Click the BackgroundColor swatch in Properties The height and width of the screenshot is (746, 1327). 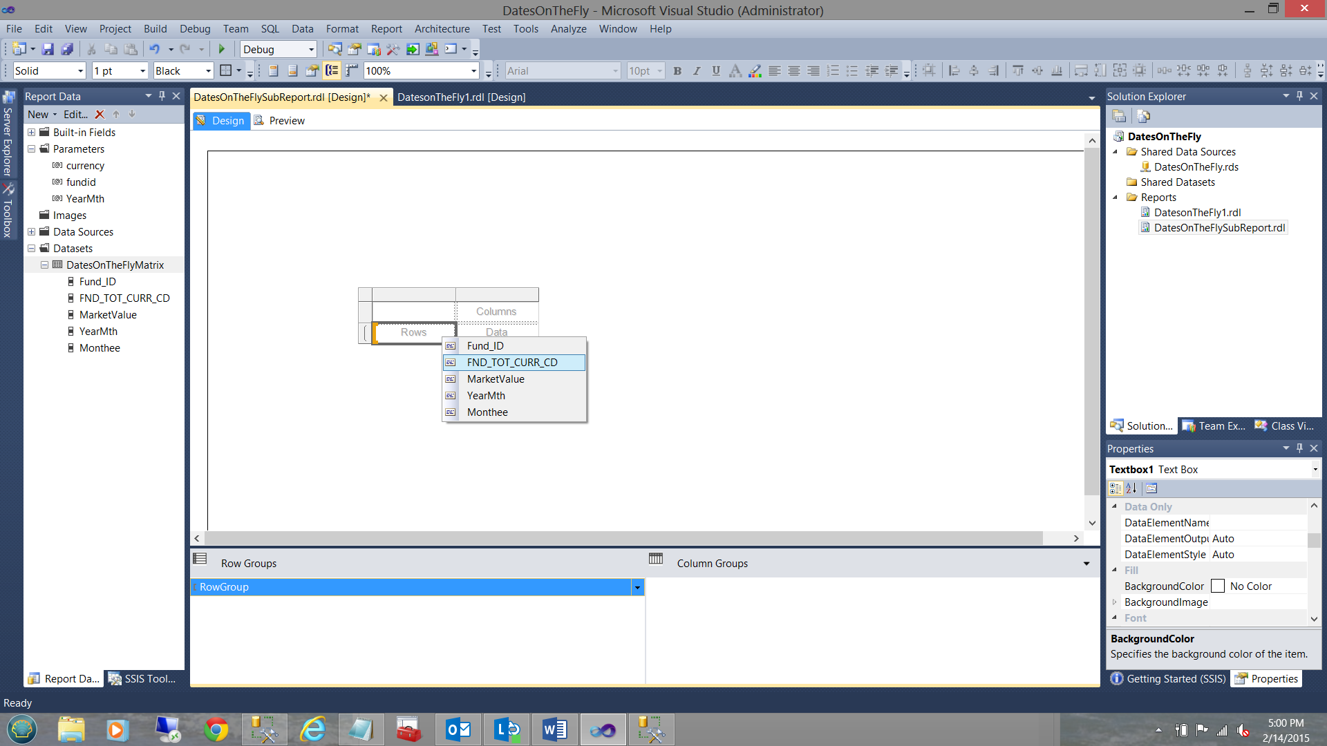coord(1218,586)
